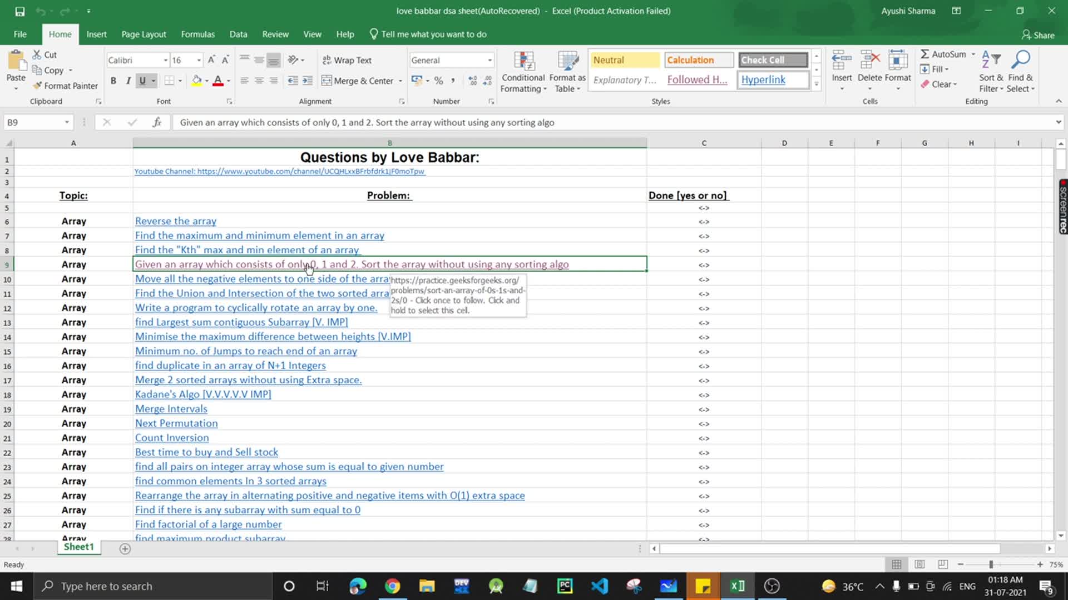Click the Insert Function fx button
The height and width of the screenshot is (600, 1068).
[157, 122]
